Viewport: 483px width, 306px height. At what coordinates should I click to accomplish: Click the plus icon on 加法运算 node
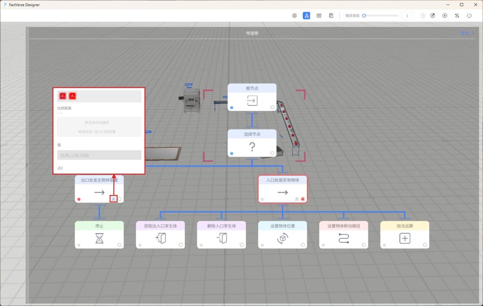pos(405,239)
